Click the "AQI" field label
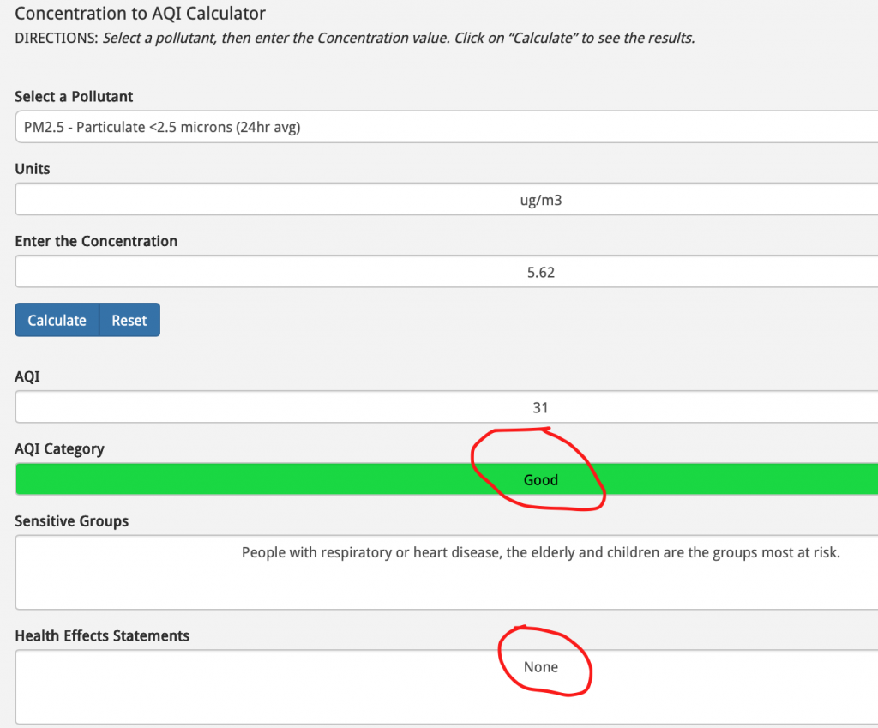The image size is (878, 728). [x=27, y=376]
